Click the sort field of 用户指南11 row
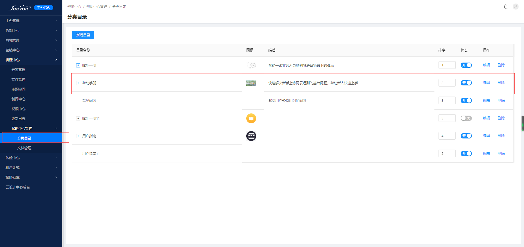524x247 pixels. coord(447,153)
